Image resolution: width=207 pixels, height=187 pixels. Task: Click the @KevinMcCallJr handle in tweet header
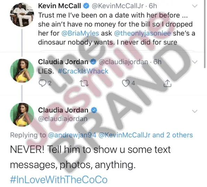[118, 6]
